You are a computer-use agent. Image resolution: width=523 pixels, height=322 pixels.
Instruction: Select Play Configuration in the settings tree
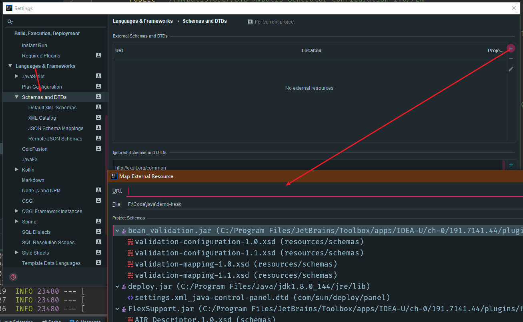click(42, 87)
